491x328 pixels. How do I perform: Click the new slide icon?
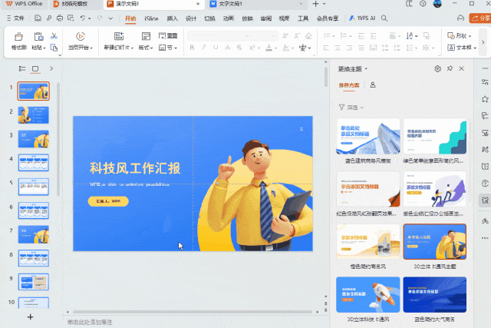tap(119, 36)
